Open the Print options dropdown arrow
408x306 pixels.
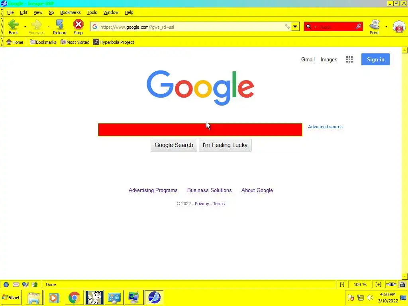click(386, 27)
